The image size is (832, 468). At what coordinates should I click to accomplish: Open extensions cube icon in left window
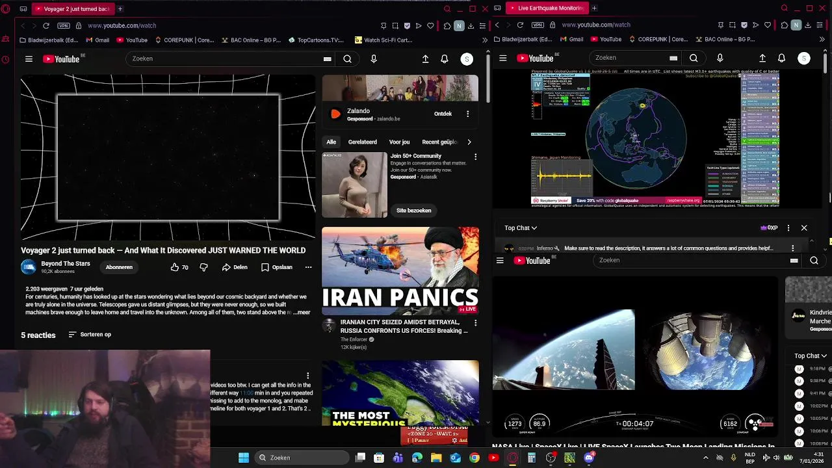(x=447, y=25)
